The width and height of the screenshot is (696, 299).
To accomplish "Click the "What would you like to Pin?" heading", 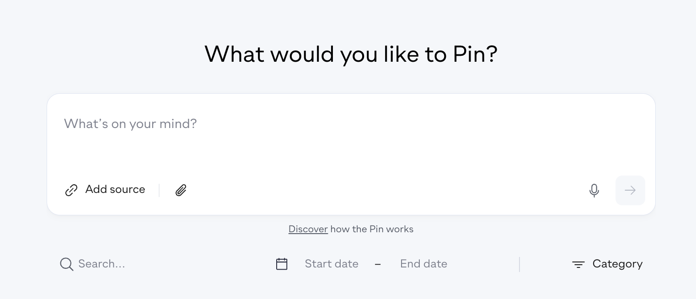I will click(x=351, y=54).
